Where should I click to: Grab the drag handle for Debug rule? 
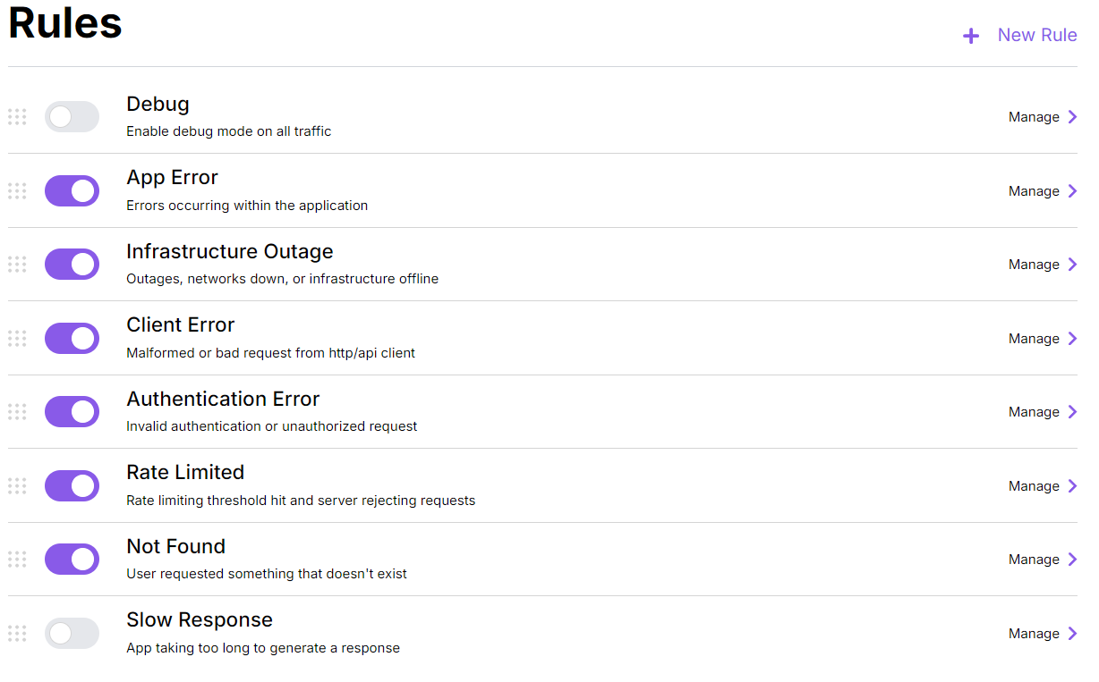[17, 117]
